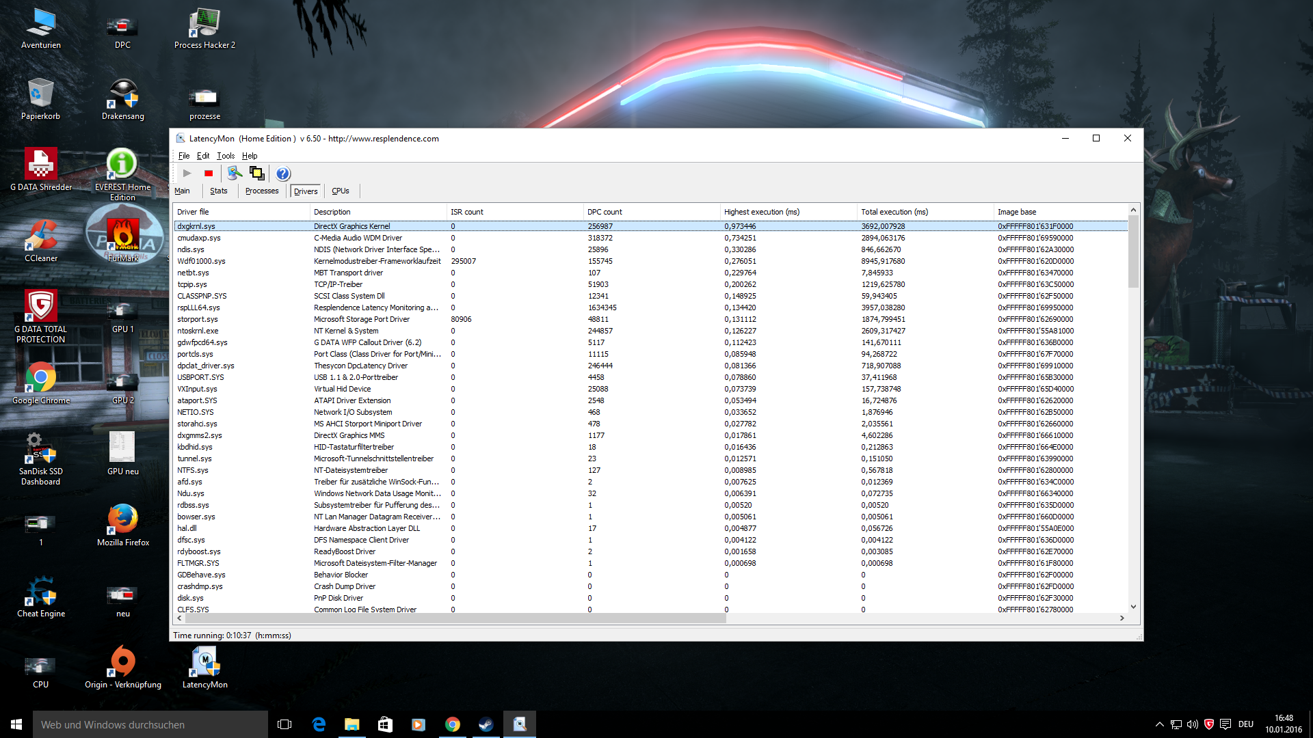Open the File menu
This screenshot has width=1313, height=738.
pos(184,156)
